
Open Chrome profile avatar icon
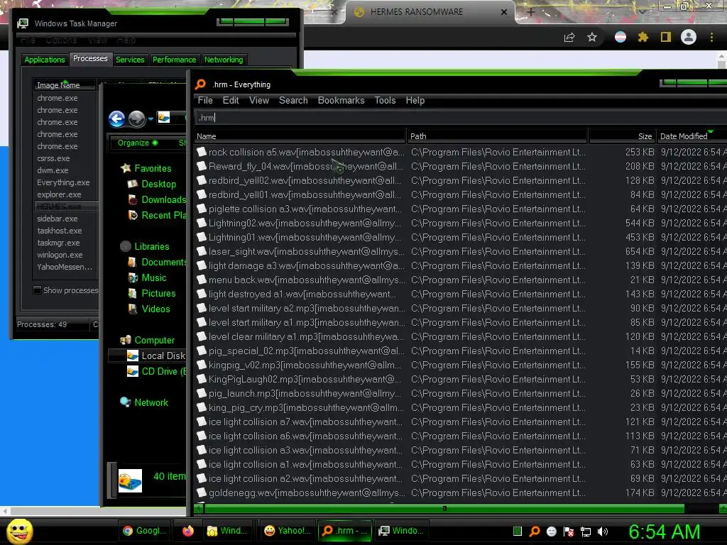click(x=689, y=37)
